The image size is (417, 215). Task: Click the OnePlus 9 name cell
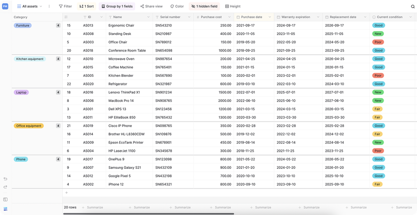coord(130,159)
